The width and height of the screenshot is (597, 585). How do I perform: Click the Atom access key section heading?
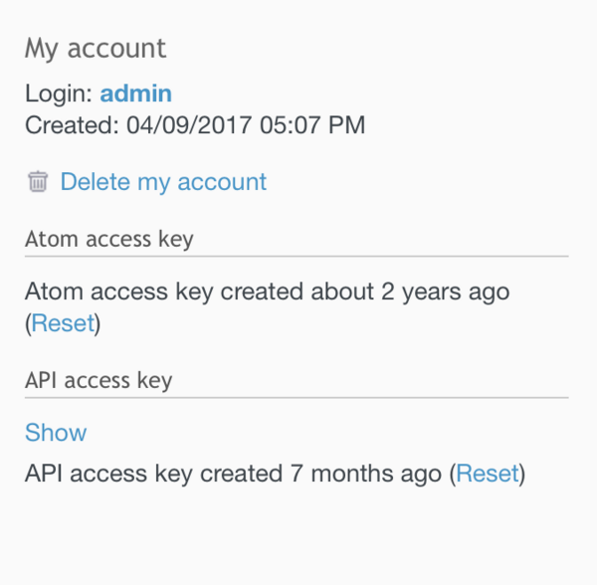pos(109,239)
